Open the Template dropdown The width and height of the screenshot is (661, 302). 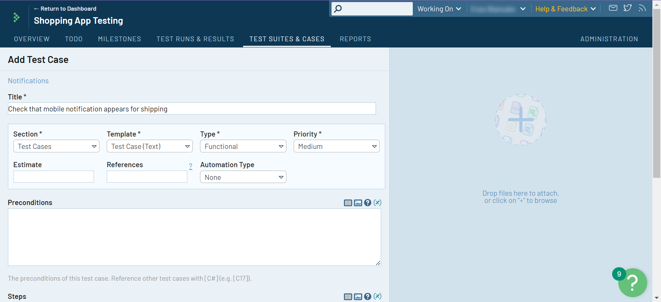click(150, 146)
